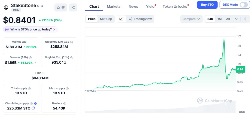Click the StakeStone logo icon
250x115 pixels.
coord(6,7)
